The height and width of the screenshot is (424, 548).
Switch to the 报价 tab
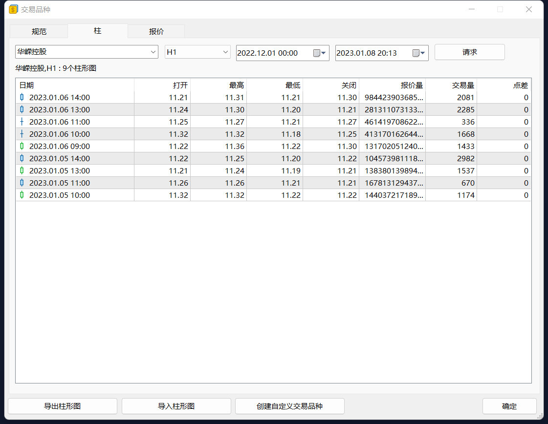click(x=156, y=31)
